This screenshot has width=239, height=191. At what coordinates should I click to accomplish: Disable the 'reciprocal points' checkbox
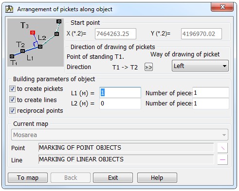tap(12, 111)
